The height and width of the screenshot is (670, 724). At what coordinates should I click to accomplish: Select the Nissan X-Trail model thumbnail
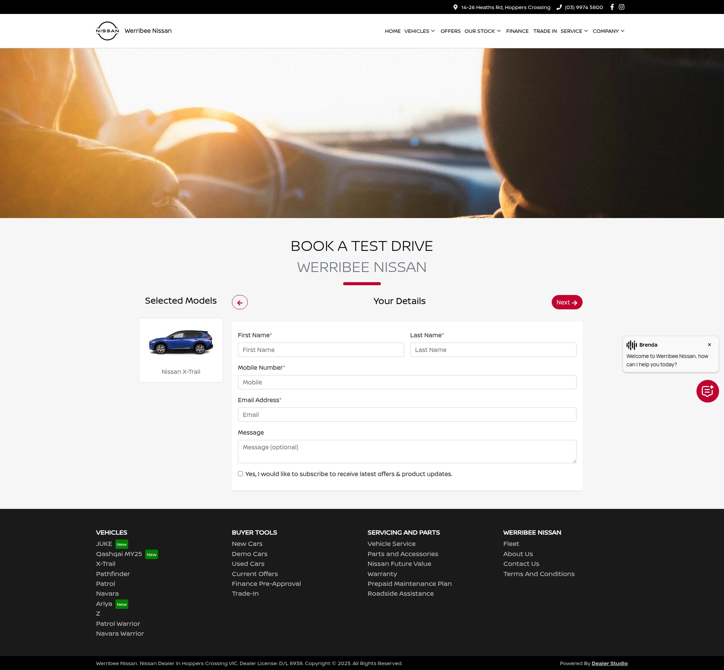click(x=181, y=350)
